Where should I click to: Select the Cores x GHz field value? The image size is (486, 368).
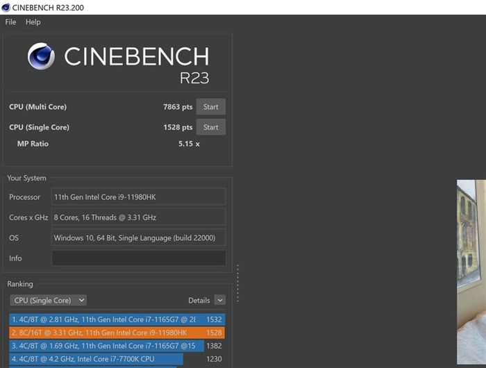tap(139, 217)
